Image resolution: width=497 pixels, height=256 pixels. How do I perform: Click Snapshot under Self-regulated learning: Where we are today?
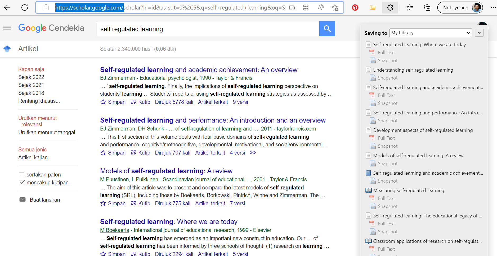tap(388, 60)
